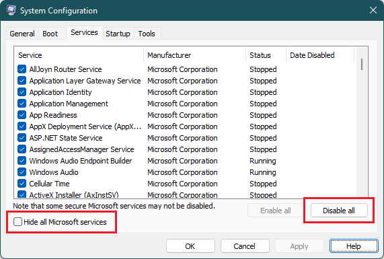This screenshot has height=259, width=384.
Task: Click the System Configuration title bar icon
Action: (11, 10)
